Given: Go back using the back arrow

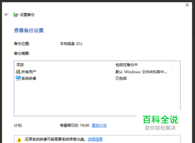Looking at the screenshot, I should tap(7, 14).
